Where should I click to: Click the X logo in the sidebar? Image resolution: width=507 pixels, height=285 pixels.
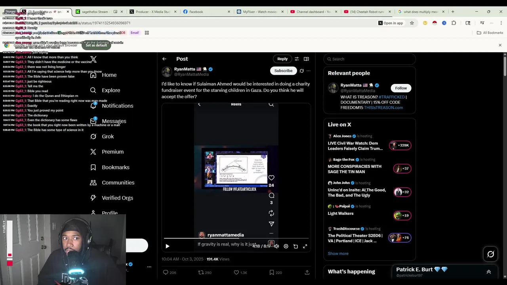coord(93,59)
